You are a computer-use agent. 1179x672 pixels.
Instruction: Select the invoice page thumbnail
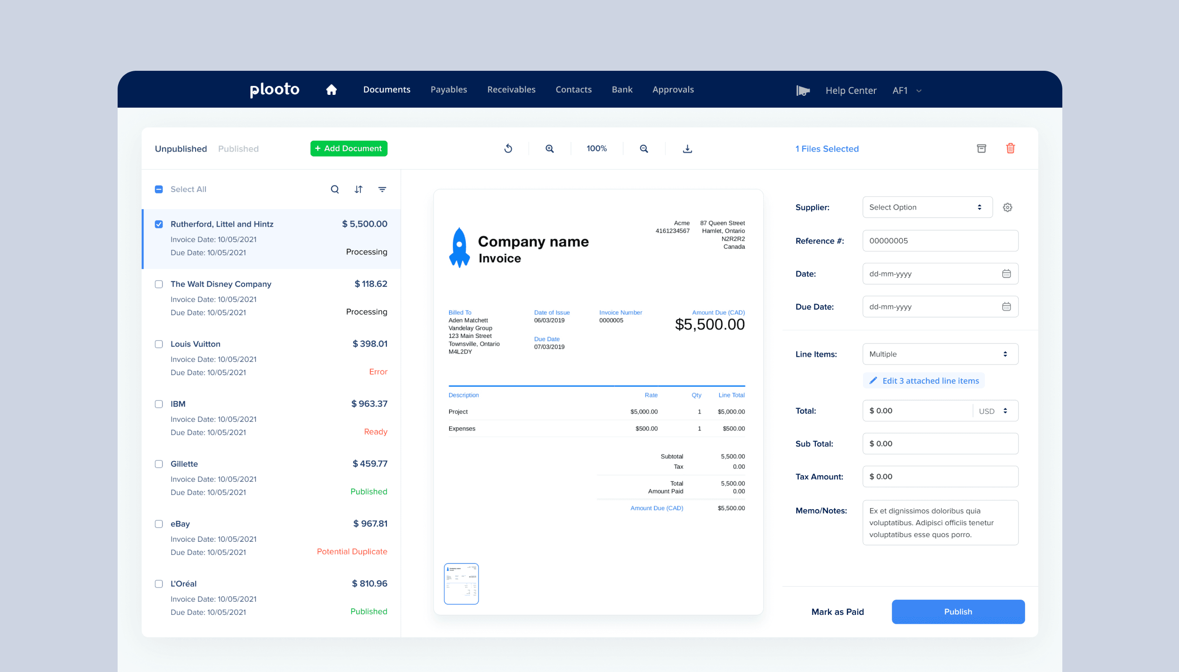[461, 583]
